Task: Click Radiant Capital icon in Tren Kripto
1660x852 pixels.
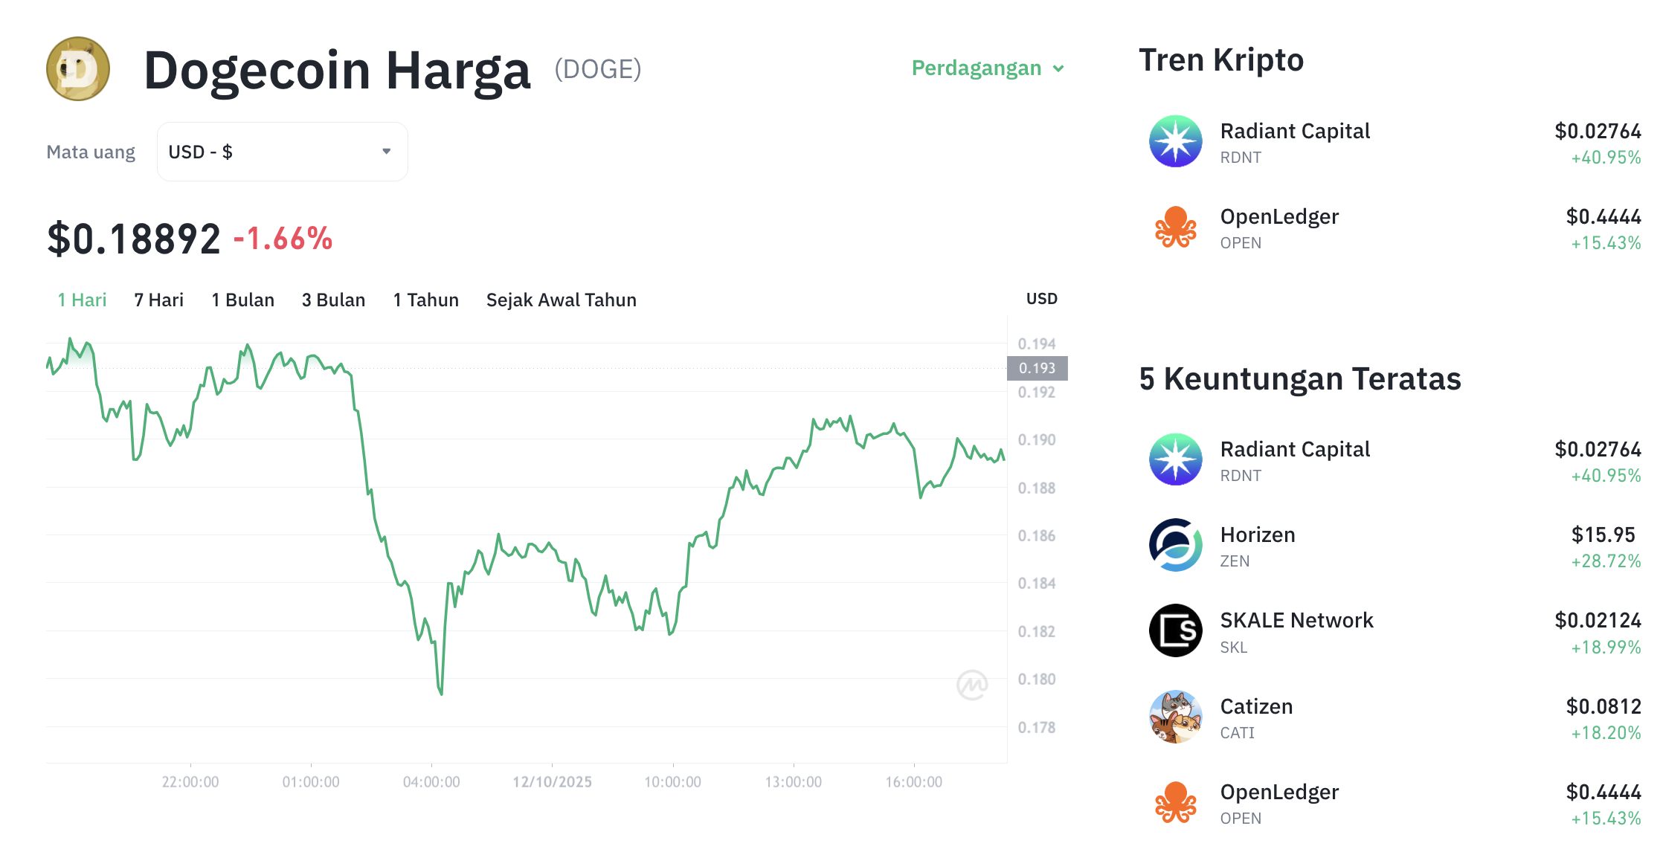Action: 1175,141
